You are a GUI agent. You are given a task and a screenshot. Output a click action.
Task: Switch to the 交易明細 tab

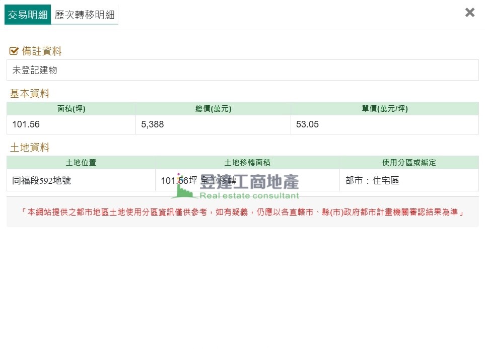click(x=28, y=15)
